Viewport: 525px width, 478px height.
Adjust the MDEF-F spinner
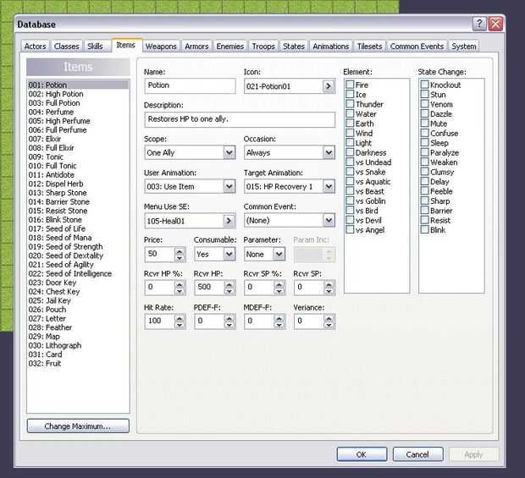[x=279, y=321]
